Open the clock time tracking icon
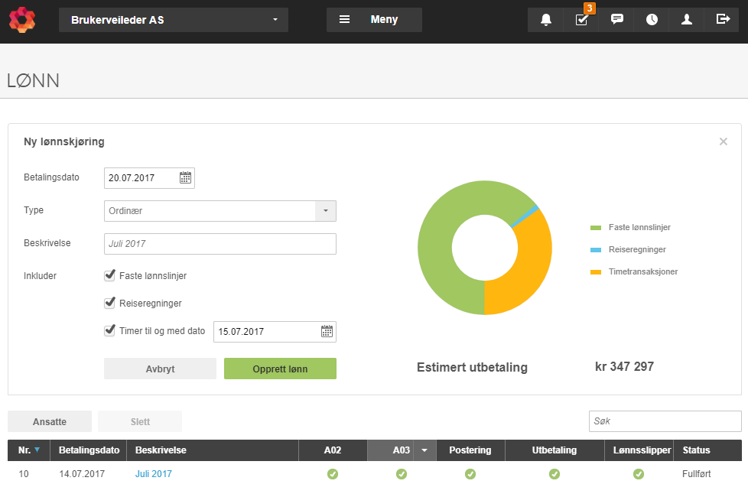 coord(652,20)
